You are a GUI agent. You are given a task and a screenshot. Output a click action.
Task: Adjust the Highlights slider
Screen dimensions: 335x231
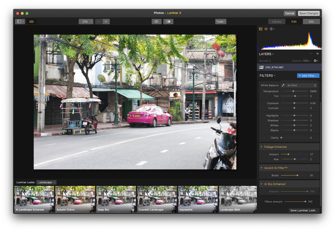[x=294, y=116]
